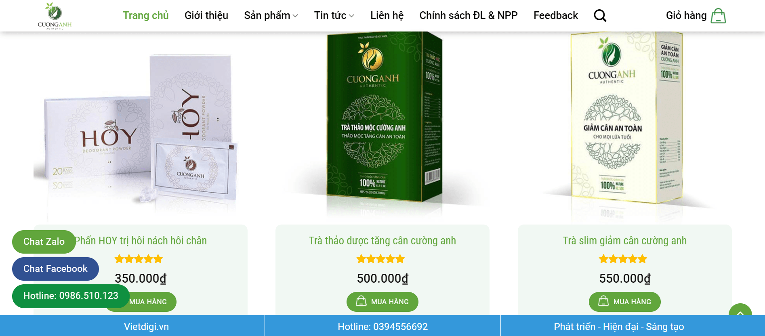Open Trà thảo dược tăng cân product link

pos(382,241)
